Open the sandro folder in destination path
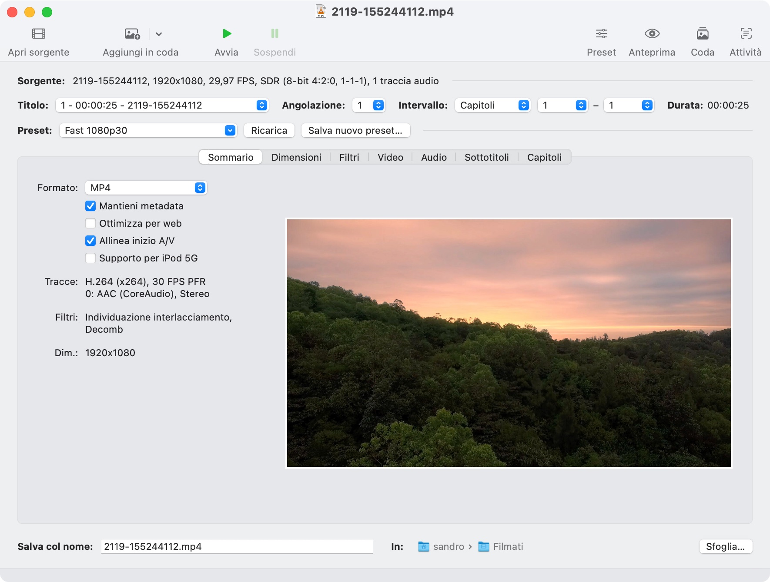The width and height of the screenshot is (770, 582). (441, 546)
